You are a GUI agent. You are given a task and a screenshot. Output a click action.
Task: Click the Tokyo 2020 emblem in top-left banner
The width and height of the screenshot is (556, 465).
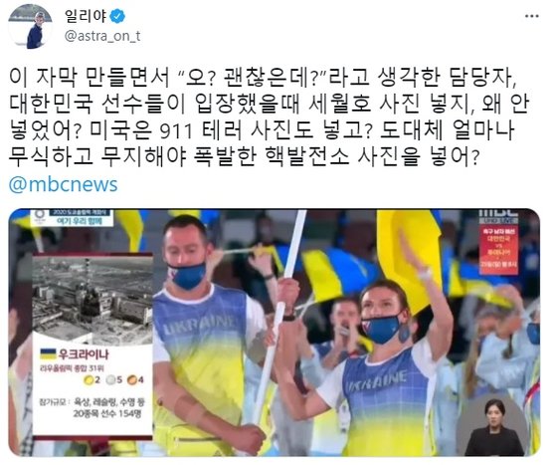(39, 217)
